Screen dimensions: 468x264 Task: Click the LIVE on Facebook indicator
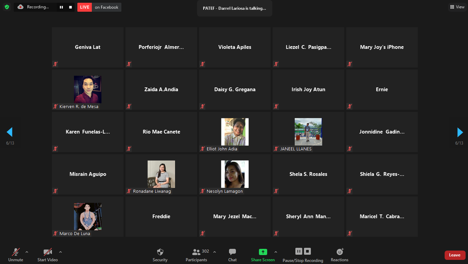click(x=99, y=7)
